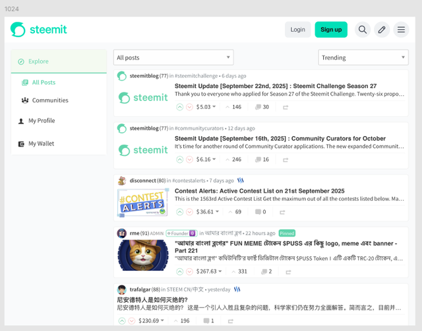This screenshot has height=331, width=422.
Task: Resteem the Contest Alerts post
Action: click(x=282, y=212)
